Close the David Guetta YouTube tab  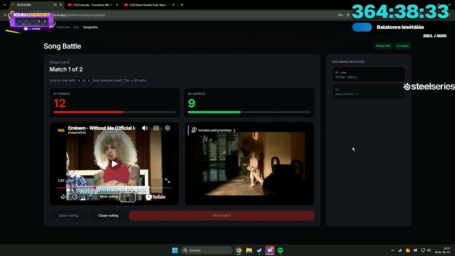click(173, 5)
